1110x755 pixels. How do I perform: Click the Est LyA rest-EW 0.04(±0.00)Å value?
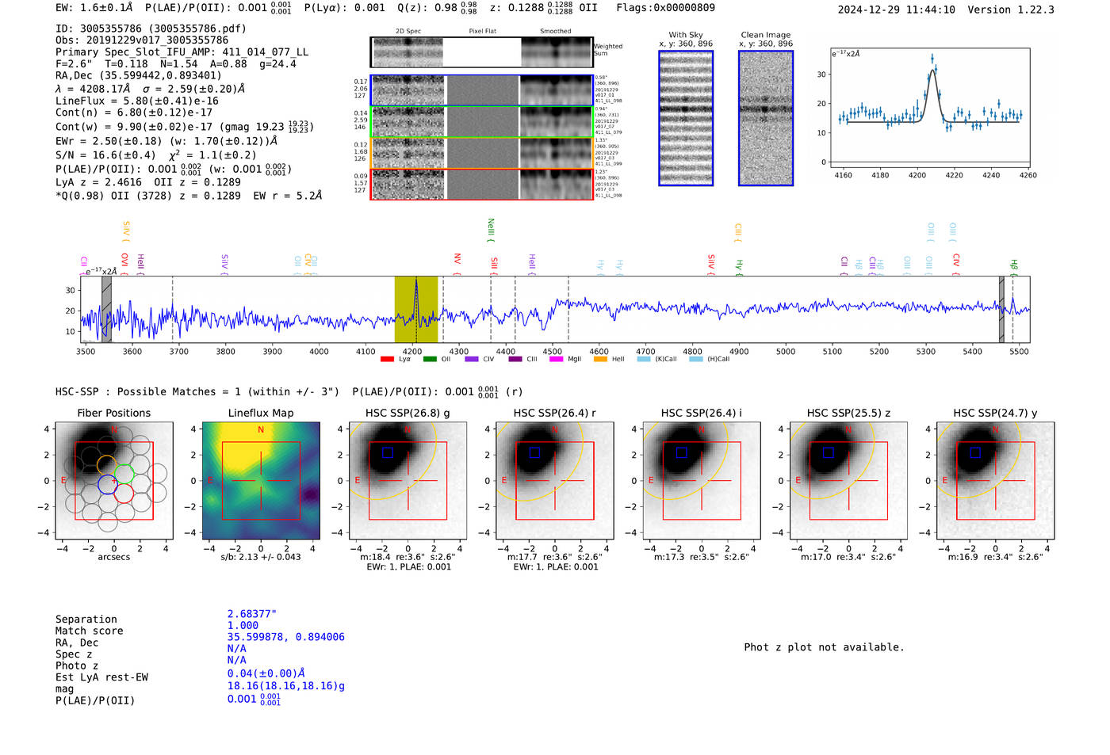pyautogui.click(x=266, y=673)
